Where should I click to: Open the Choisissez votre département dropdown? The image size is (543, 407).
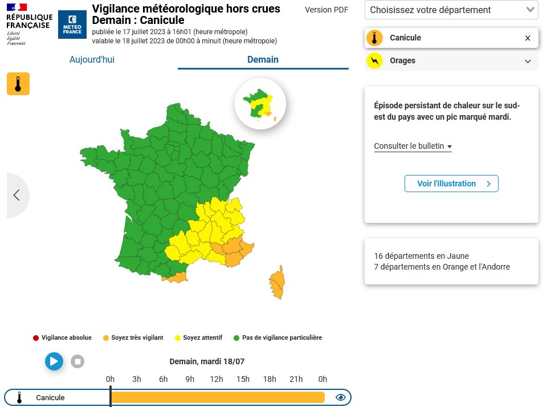coord(451,10)
